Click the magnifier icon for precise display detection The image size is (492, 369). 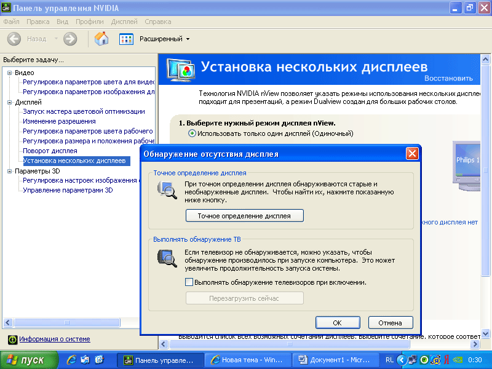click(x=167, y=190)
